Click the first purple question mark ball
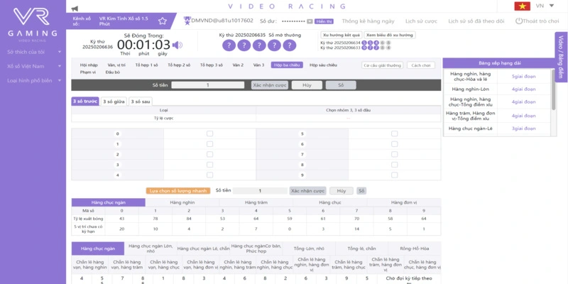The height and width of the screenshot is (284, 568). [x=227, y=45]
